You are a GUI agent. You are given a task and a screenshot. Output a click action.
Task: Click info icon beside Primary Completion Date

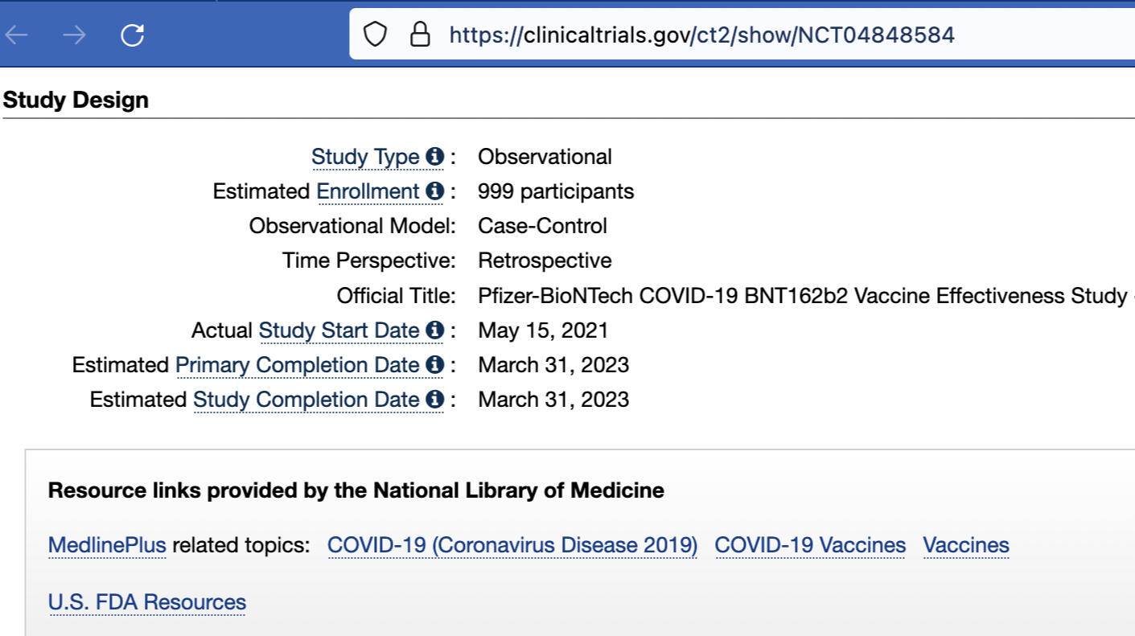435,365
